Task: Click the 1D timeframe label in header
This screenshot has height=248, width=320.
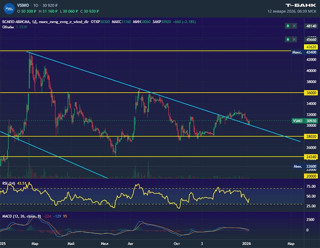Action: point(36,5)
